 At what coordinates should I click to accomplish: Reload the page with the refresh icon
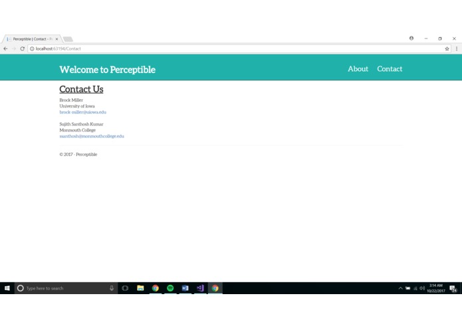pyautogui.click(x=22, y=49)
